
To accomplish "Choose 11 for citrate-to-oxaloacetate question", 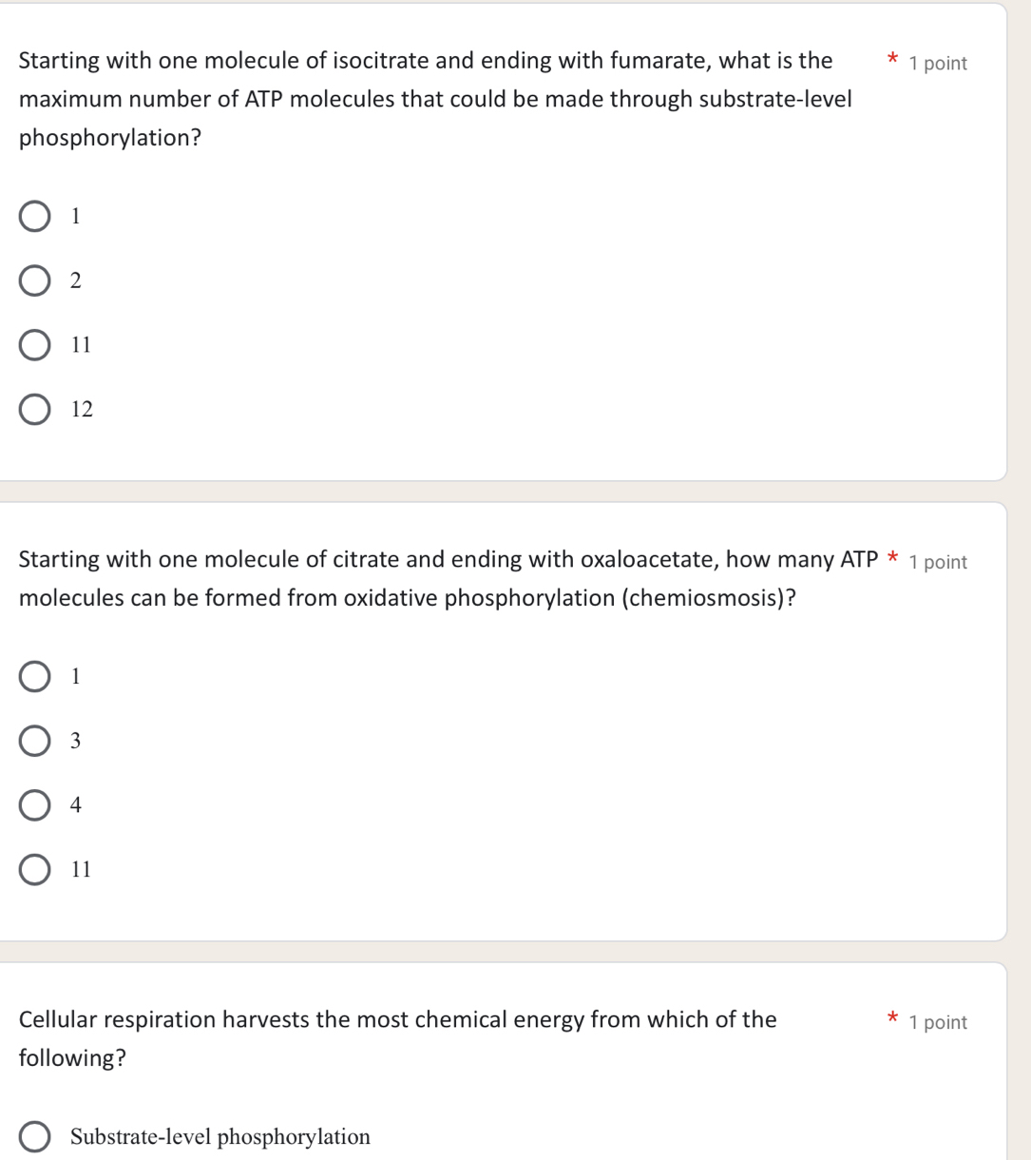I will click(x=35, y=870).
